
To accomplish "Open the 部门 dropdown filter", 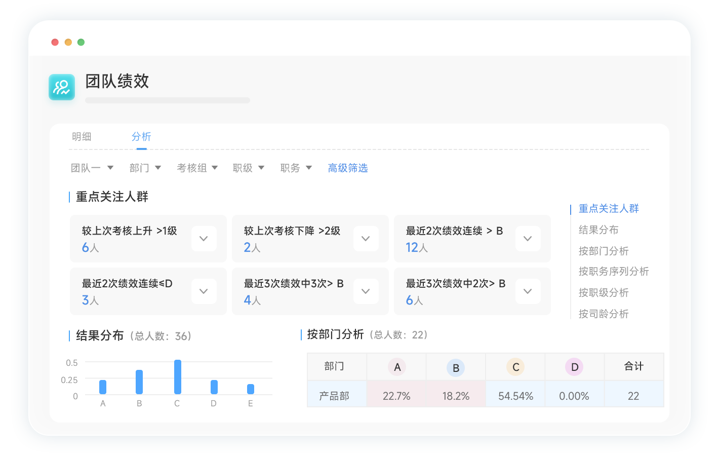I will point(145,168).
